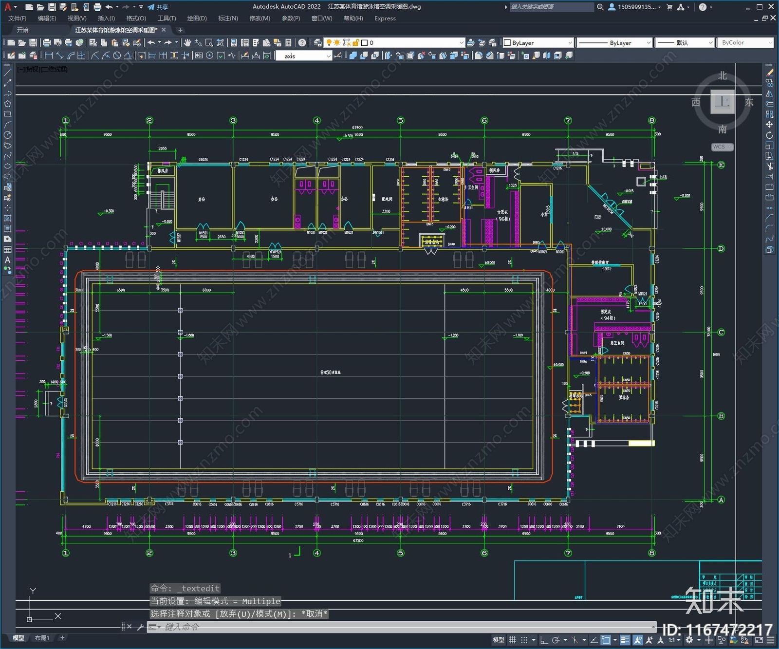Toggle object snap in status bar
779x649 pixels.
tap(606, 640)
